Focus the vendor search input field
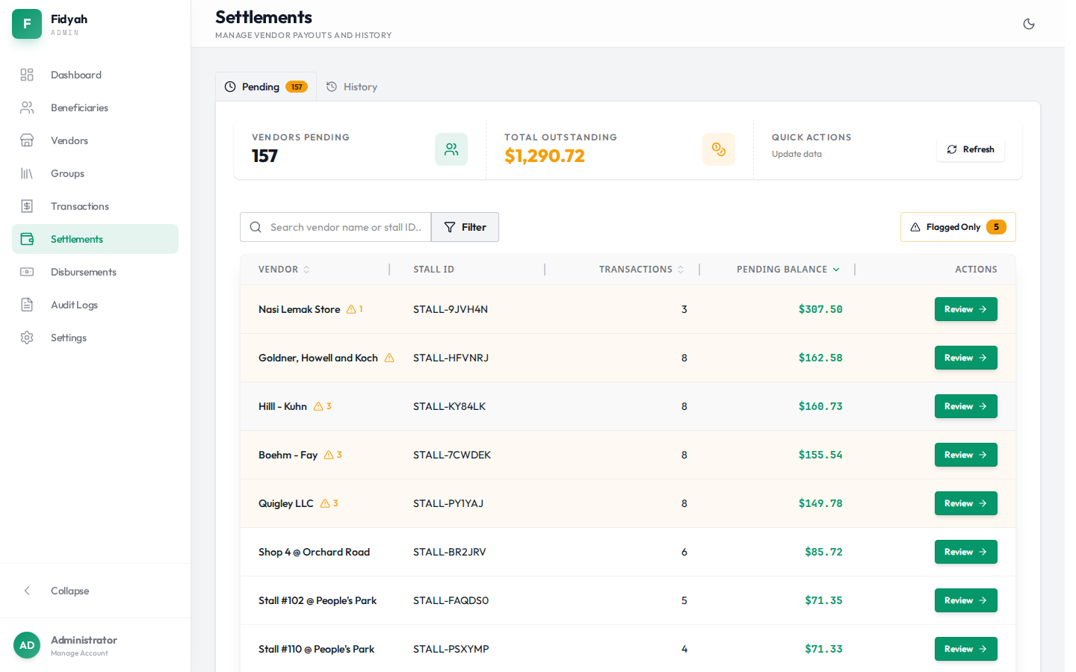The height and width of the screenshot is (672, 1076). 345,227
